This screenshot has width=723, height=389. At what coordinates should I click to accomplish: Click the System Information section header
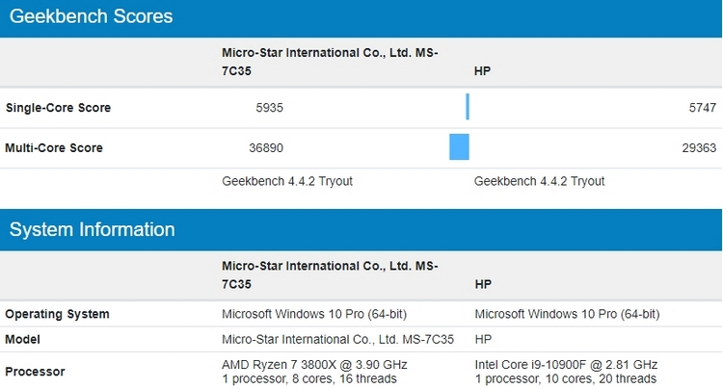93,230
